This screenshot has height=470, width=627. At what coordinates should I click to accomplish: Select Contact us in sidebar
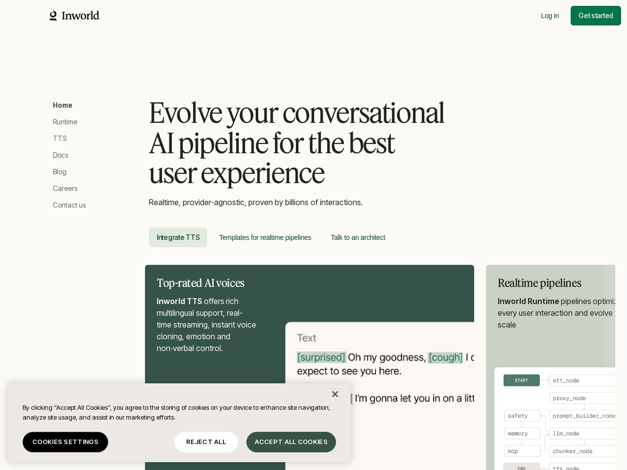(70, 205)
